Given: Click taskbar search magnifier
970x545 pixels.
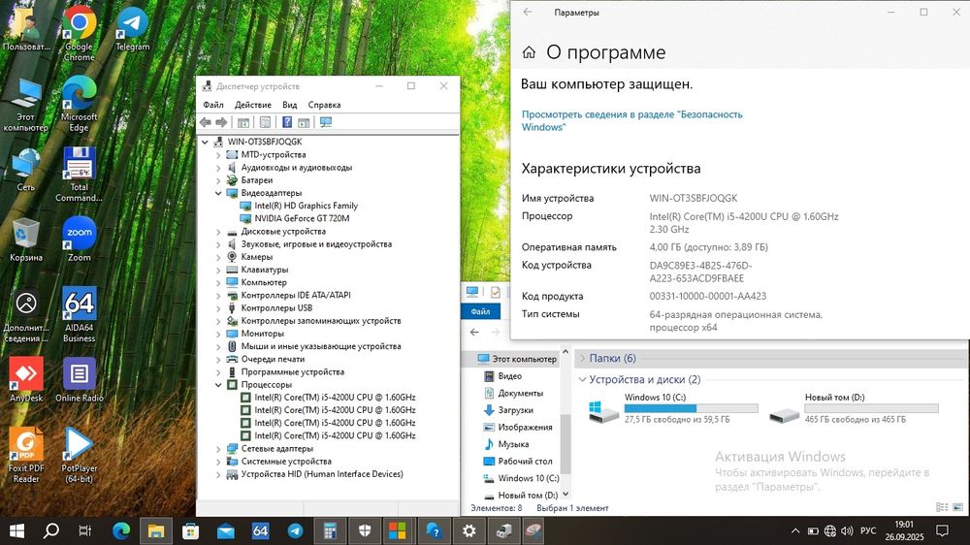Looking at the screenshot, I should pos(51,530).
